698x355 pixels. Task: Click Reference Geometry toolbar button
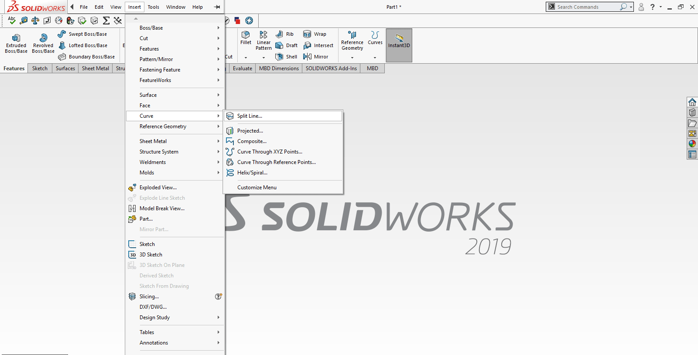pos(352,41)
